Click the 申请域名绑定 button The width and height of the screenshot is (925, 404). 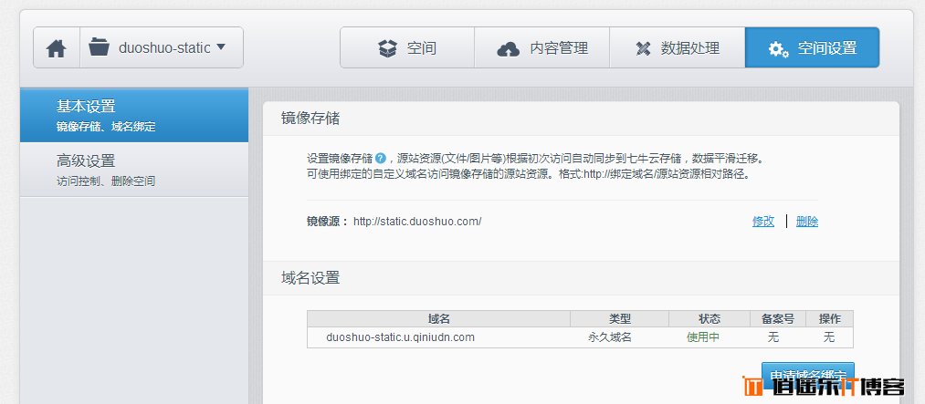(807, 376)
